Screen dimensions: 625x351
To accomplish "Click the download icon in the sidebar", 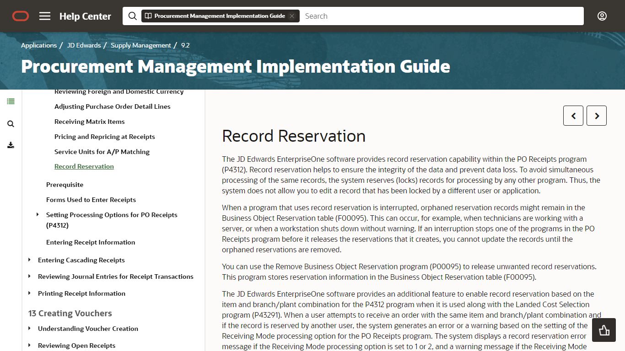I will [11, 145].
